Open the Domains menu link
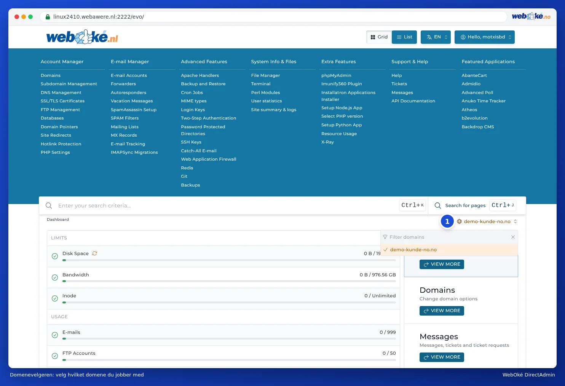Viewport: 565px width, 386px height. point(51,75)
